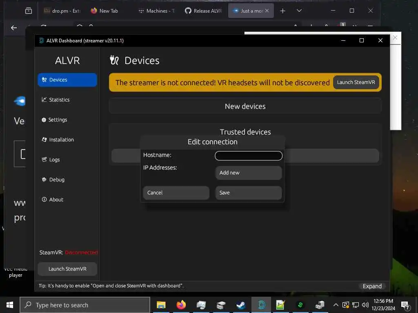
Task: Close the ALVR Dashboard window
Action: (380, 40)
